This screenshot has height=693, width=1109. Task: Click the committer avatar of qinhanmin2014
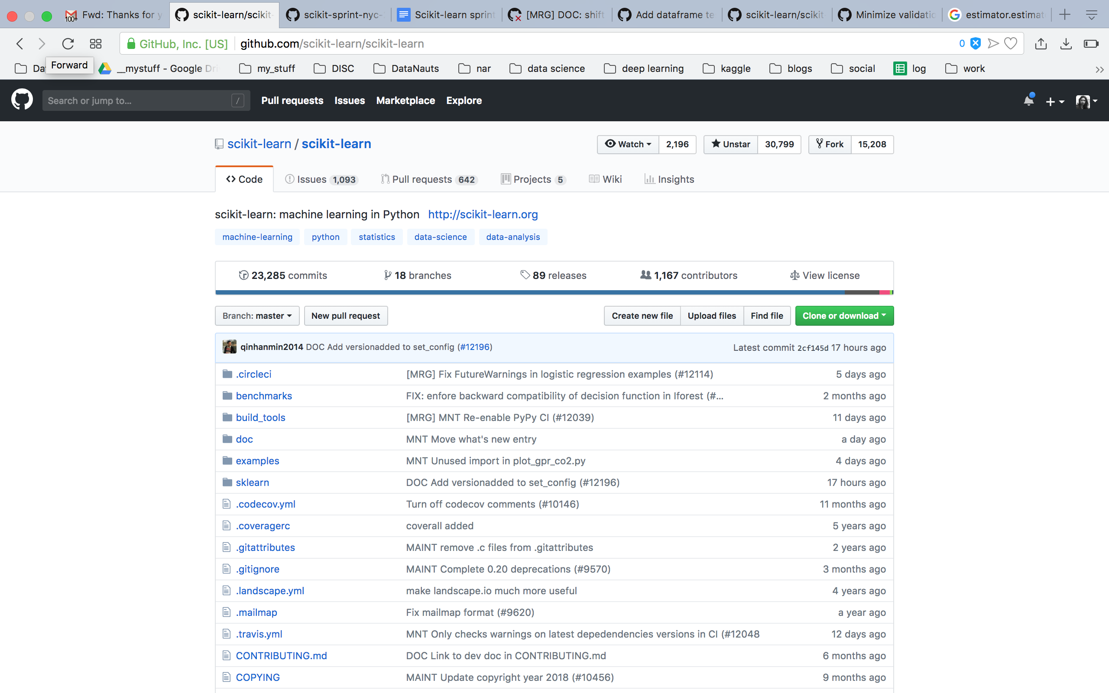[x=229, y=347]
